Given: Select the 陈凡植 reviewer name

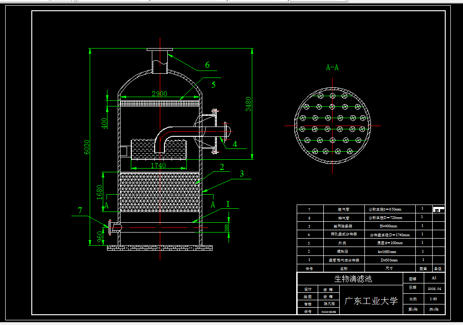Looking at the screenshot, I should pos(329,304).
